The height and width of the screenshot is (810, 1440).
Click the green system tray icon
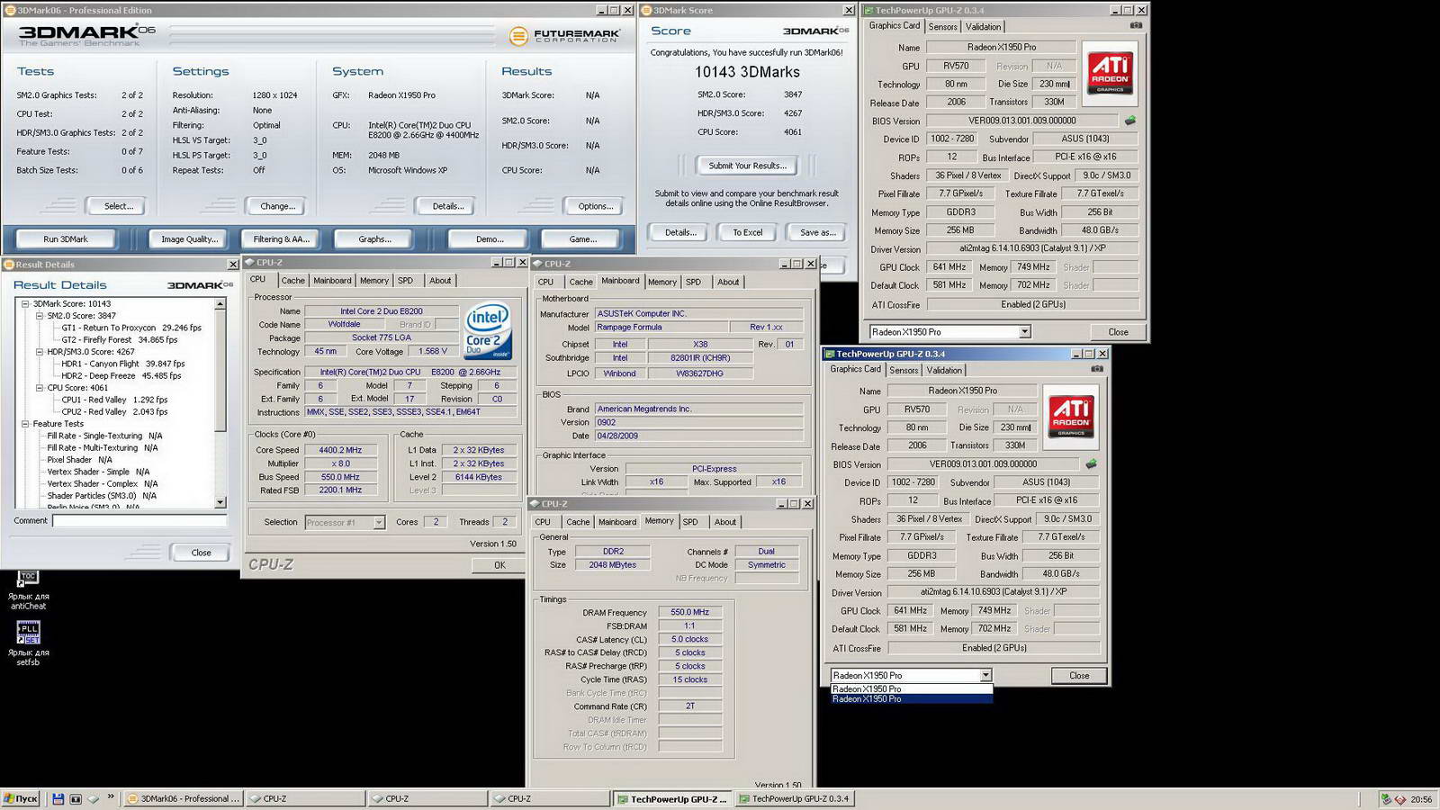click(x=1386, y=798)
